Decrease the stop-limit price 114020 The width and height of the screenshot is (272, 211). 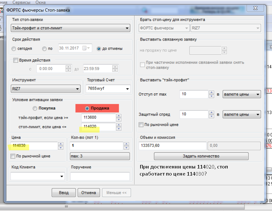pos(119,129)
